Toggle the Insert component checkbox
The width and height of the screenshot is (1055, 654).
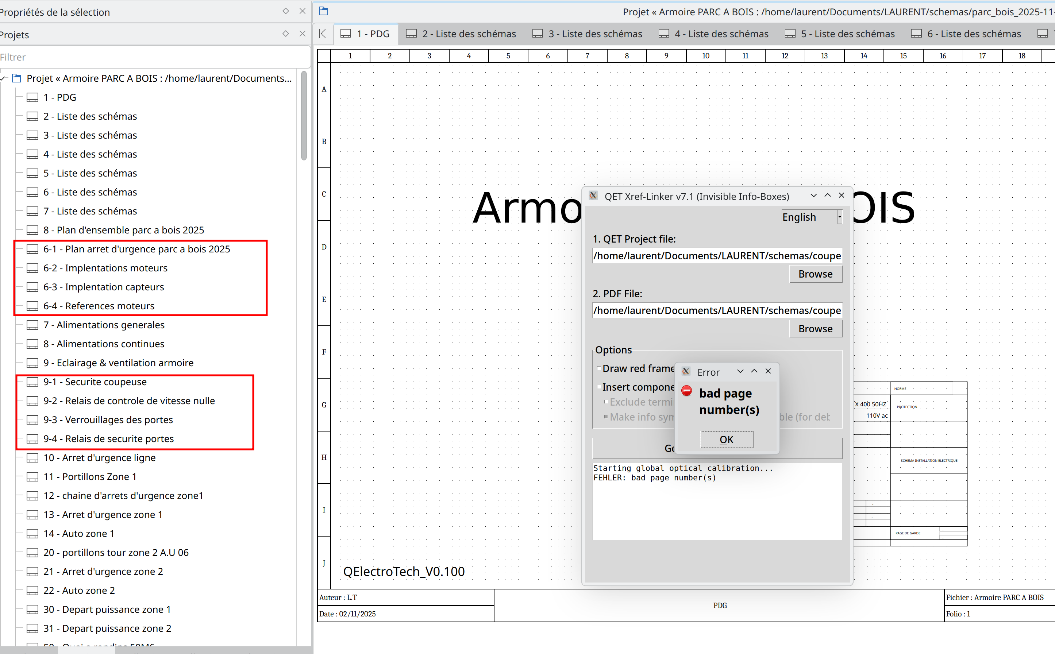point(599,387)
